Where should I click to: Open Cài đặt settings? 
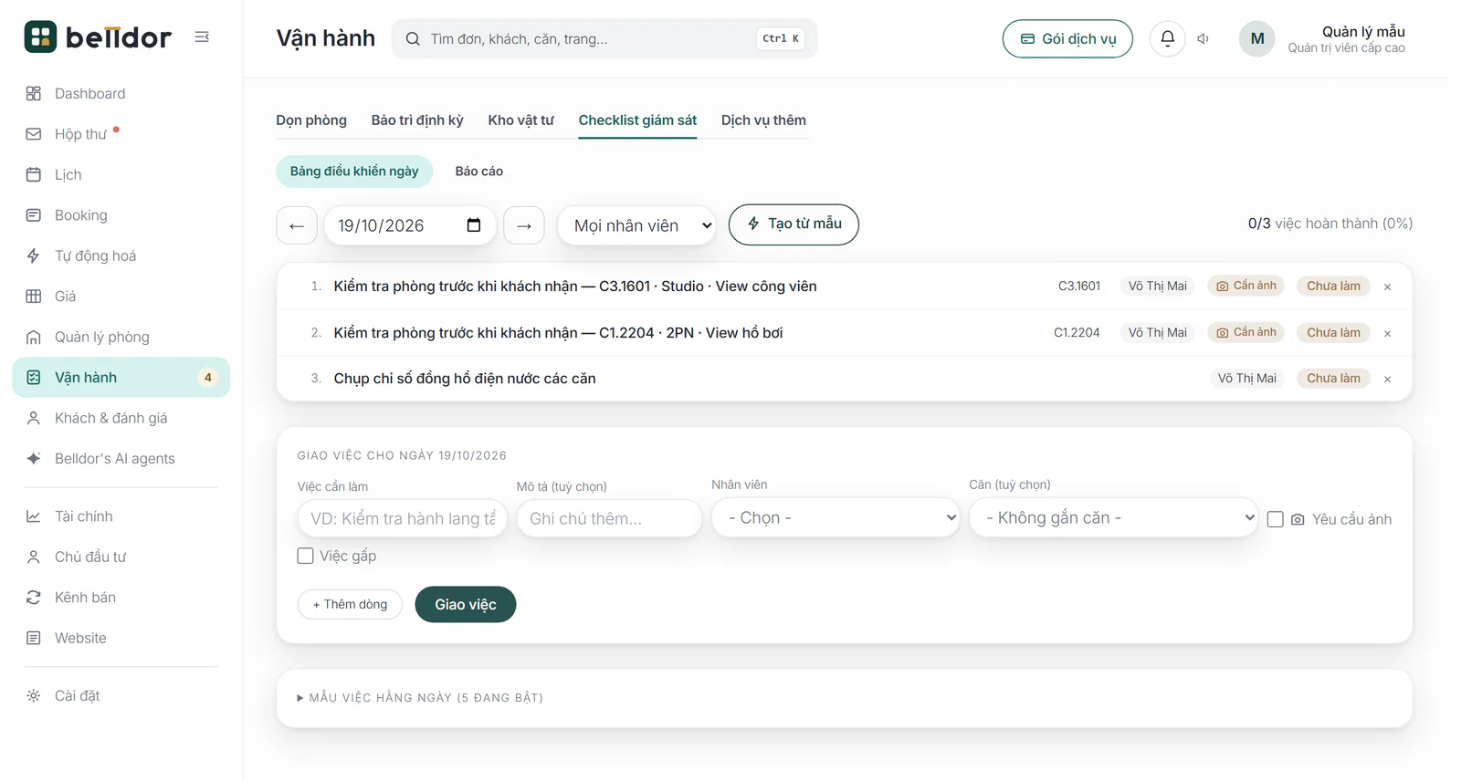[121, 695]
